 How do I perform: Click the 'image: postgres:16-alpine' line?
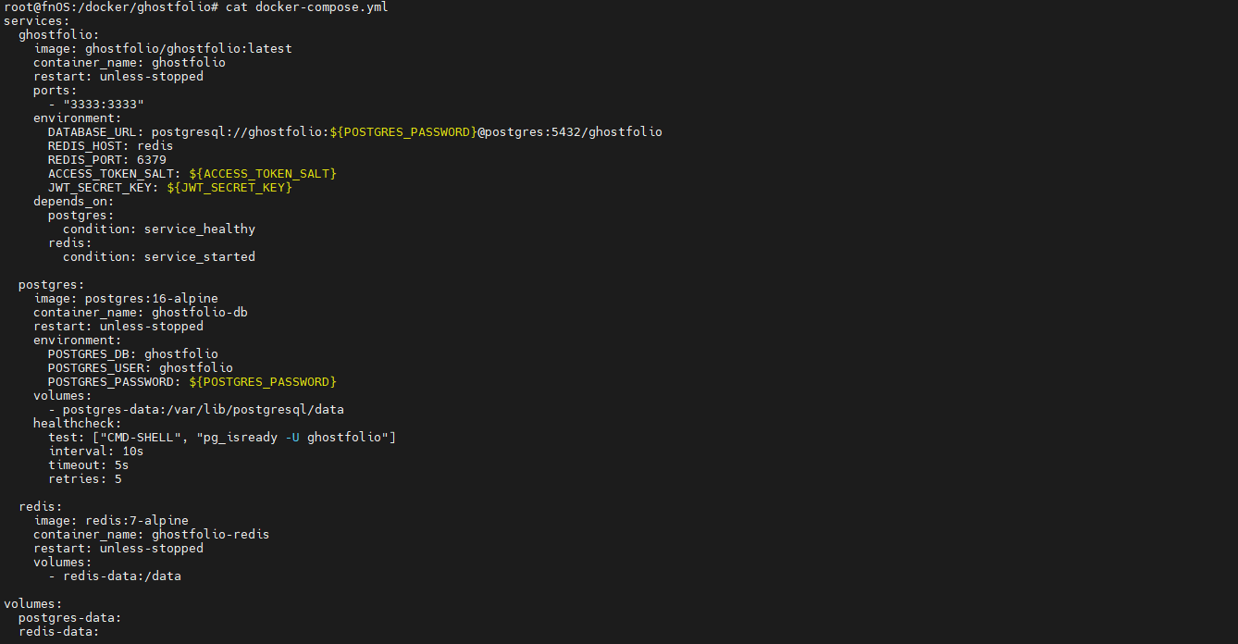[x=126, y=299]
